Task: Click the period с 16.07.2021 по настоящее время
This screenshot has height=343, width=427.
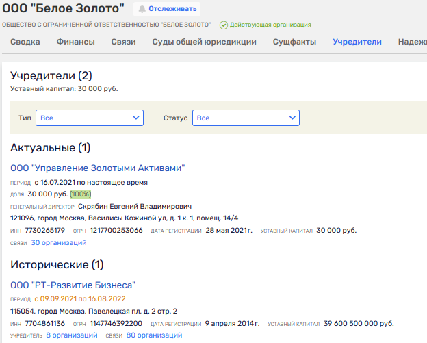Action: 91,183
